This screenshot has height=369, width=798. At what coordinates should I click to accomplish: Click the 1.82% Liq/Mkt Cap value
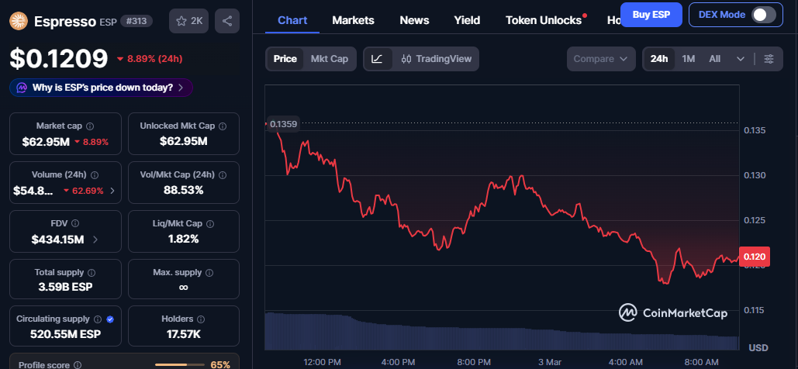(x=183, y=240)
